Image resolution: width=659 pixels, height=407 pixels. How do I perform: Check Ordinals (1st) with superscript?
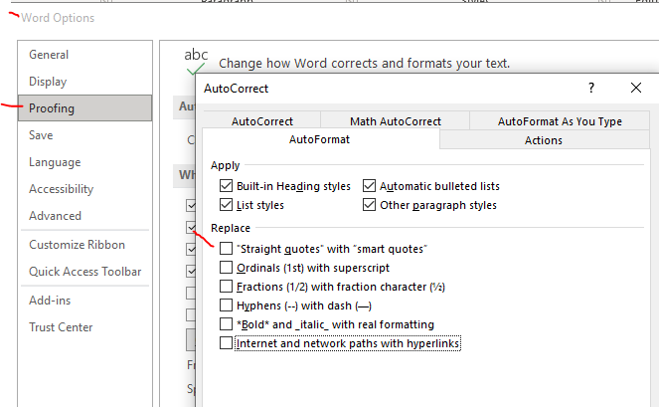pyautogui.click(x=227, y=268)
